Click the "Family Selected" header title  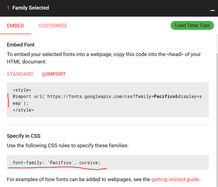(x=31, y=8)
